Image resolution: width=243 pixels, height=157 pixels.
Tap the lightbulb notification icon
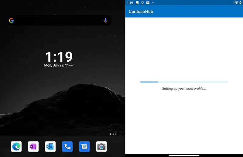(142, 3)
